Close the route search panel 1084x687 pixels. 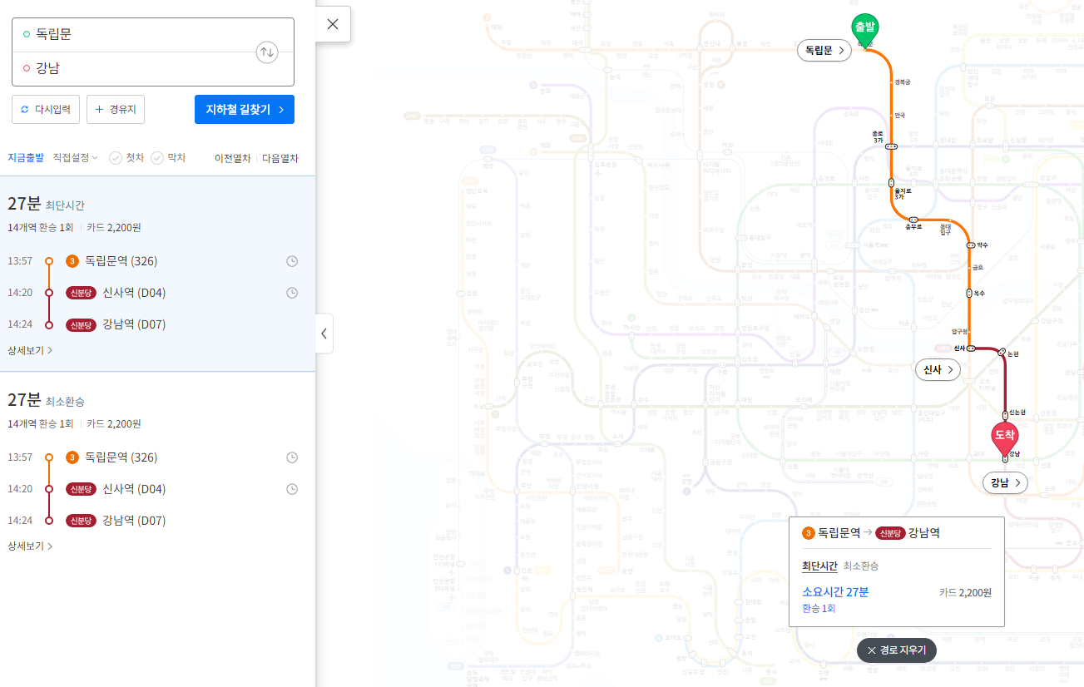click(x=333, y=24)
